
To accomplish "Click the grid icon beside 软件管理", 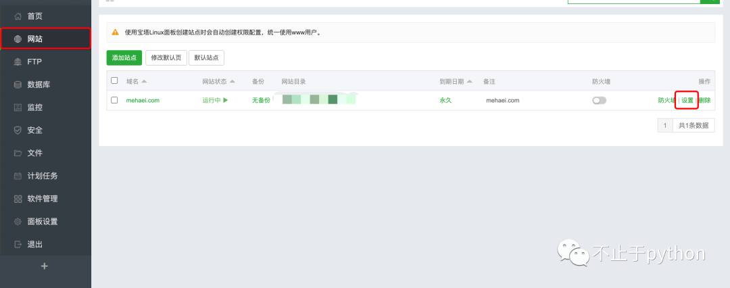I will [x=18, y=199].
